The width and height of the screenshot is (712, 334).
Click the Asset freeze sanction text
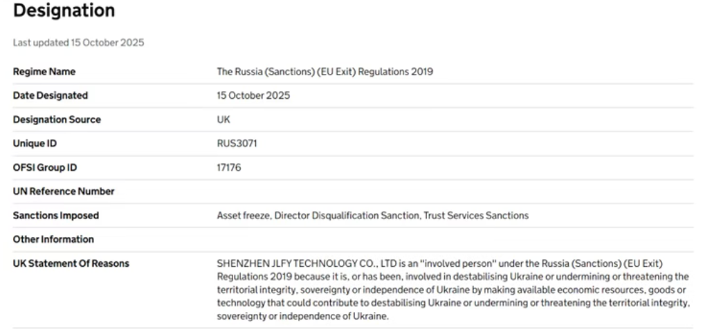click(x=243, y=216)
